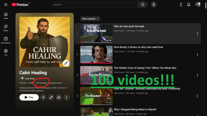The image size is (207, 116).
Task: Open 'Why I Stopped Being Mean to Myself'
Action: tap(135, 109)
